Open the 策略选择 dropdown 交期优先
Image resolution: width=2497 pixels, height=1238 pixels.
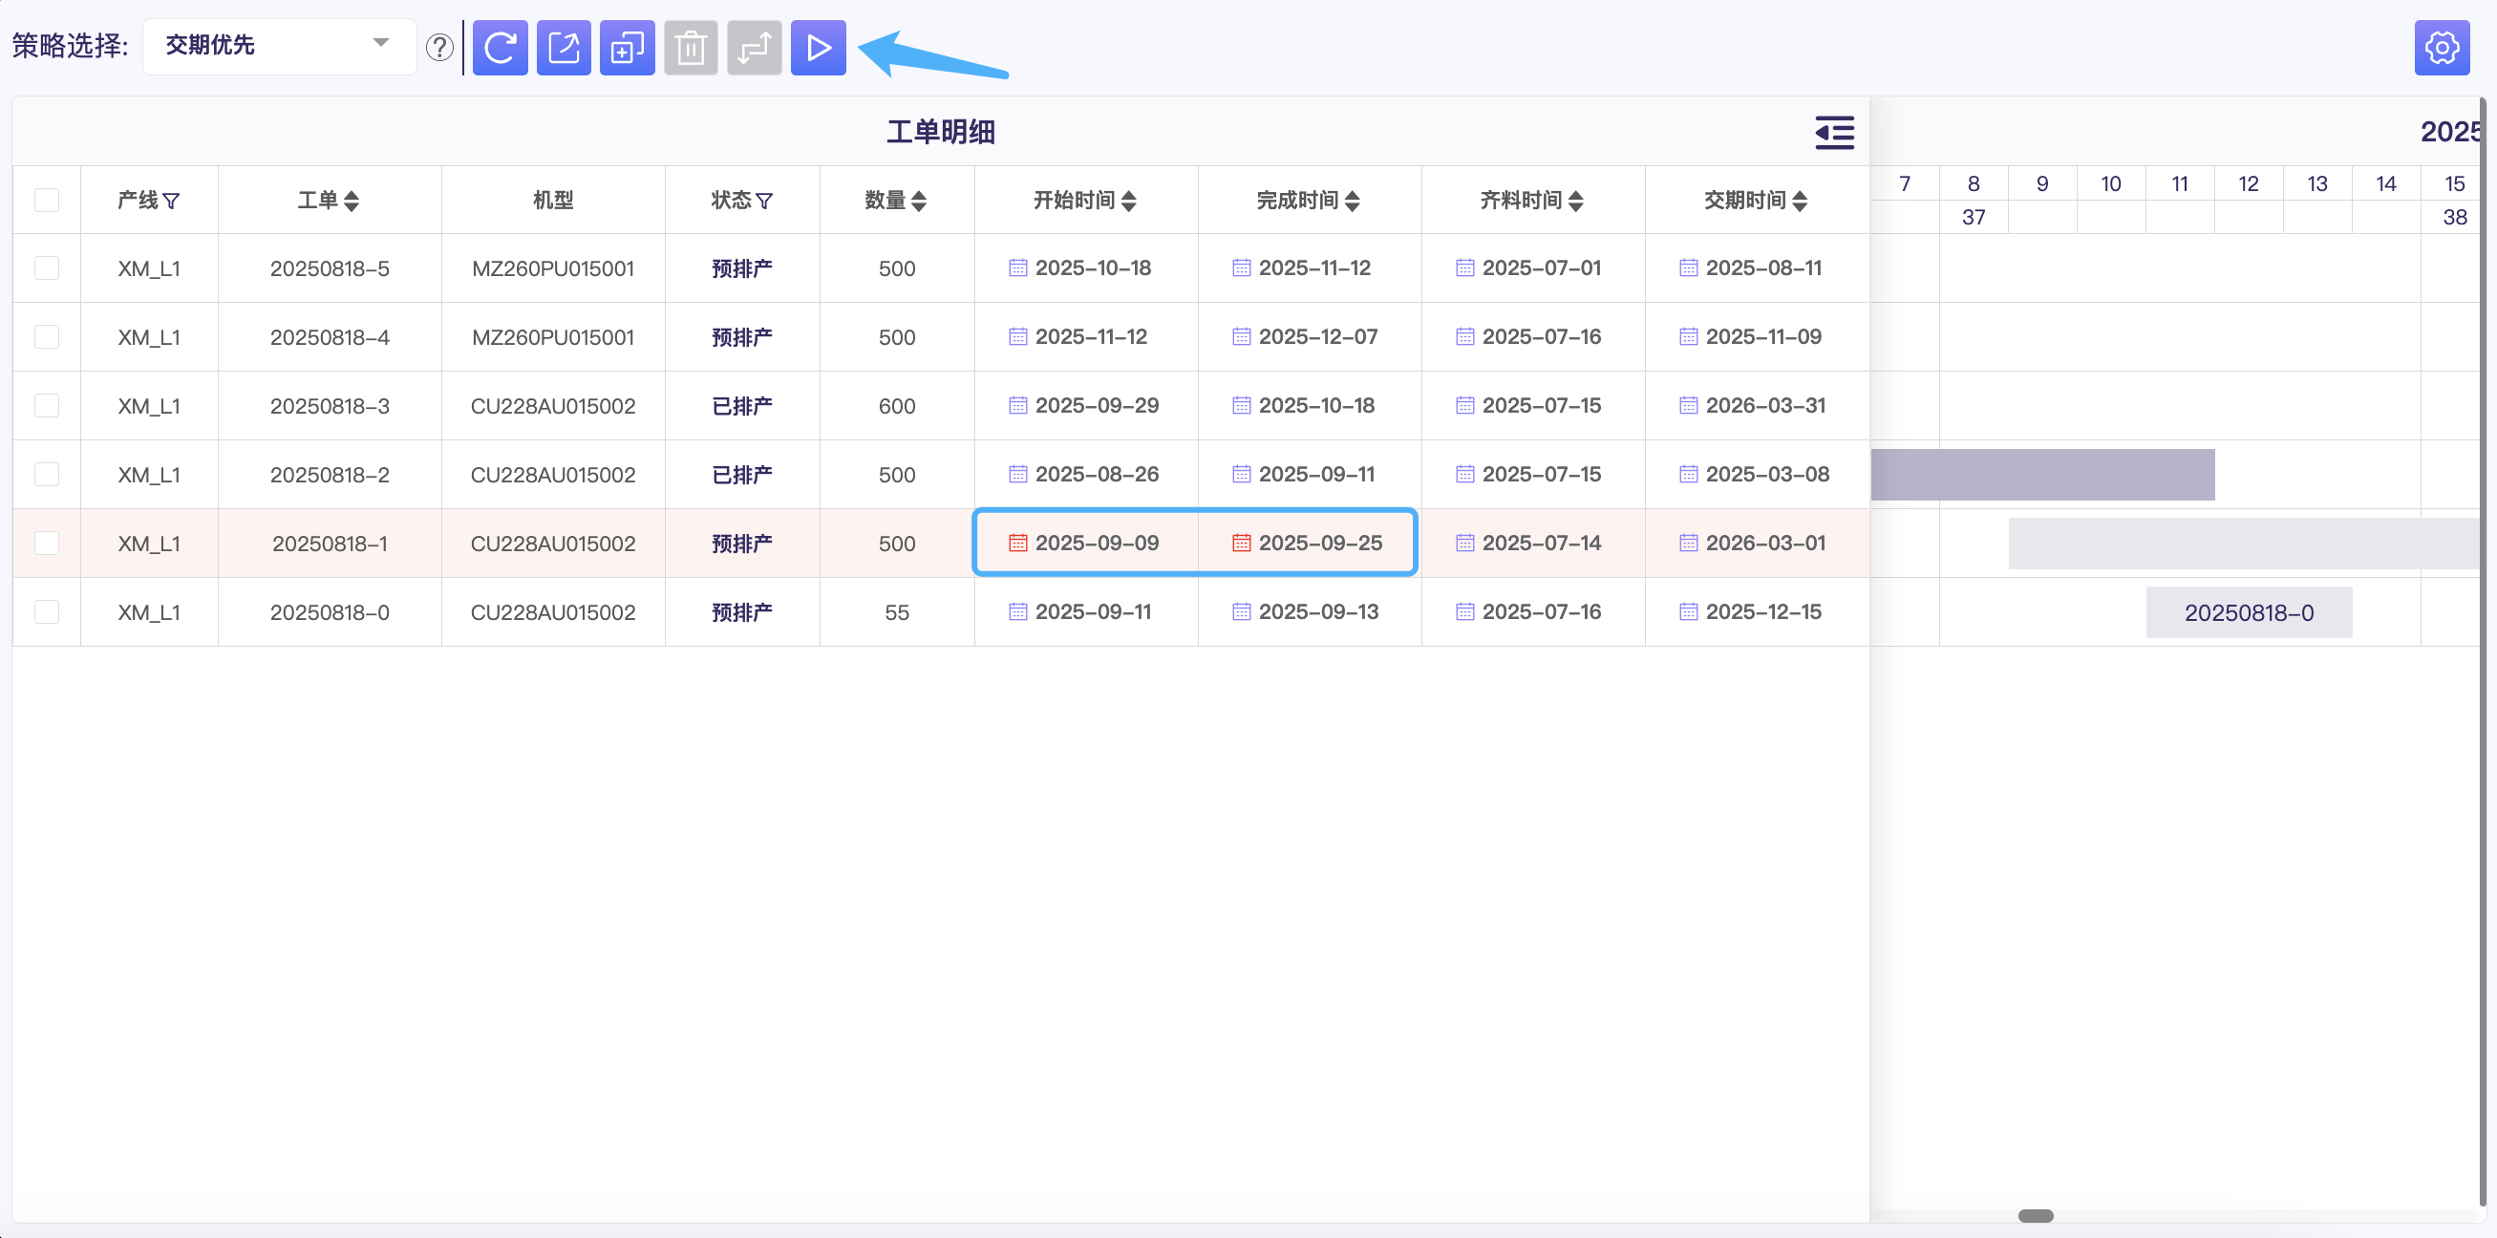(279, 46)
